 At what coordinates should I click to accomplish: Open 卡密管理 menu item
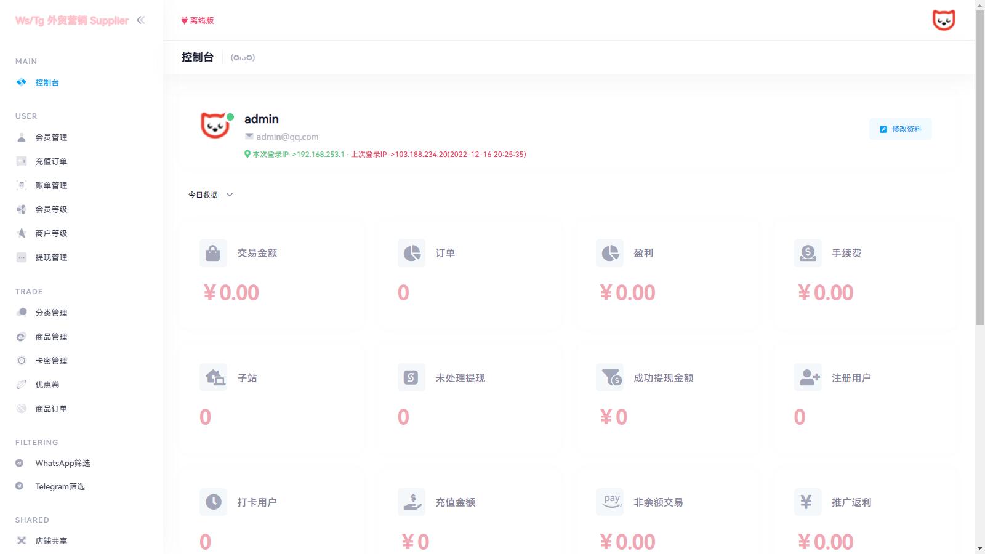(x=51, y=361)
